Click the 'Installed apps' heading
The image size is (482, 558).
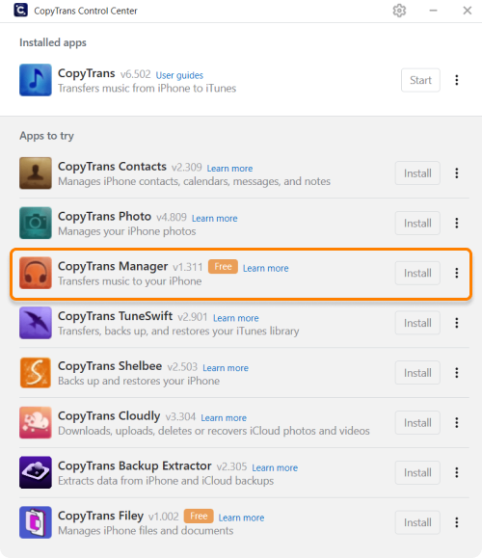(53, 42)
